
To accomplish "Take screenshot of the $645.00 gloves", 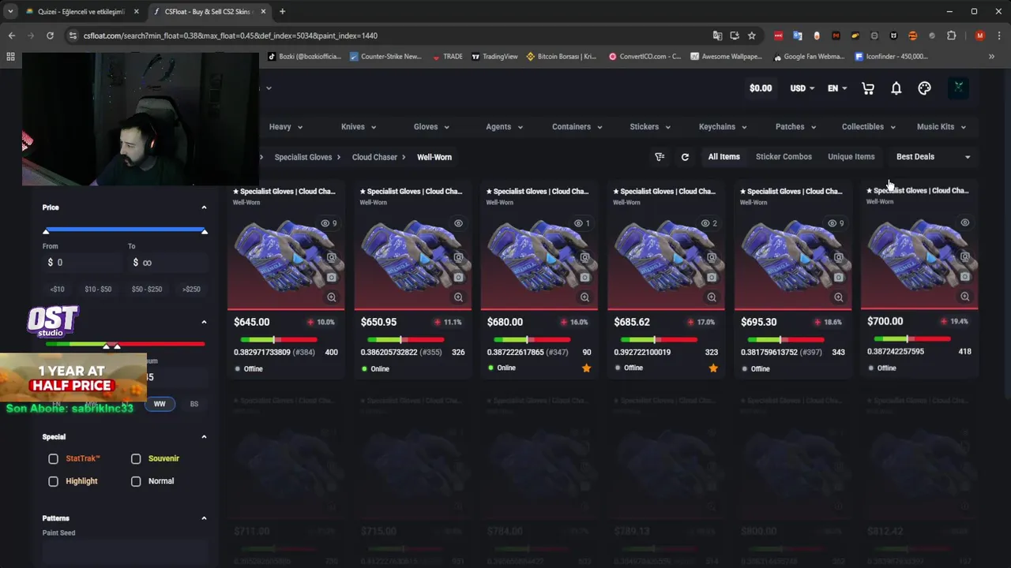I will [x=332, y=278].
